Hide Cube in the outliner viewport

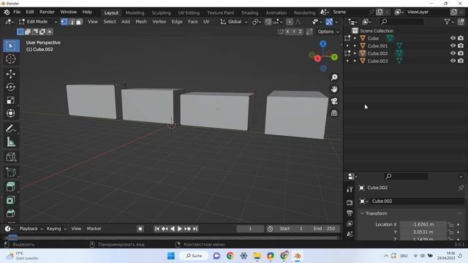click(453, 38)
